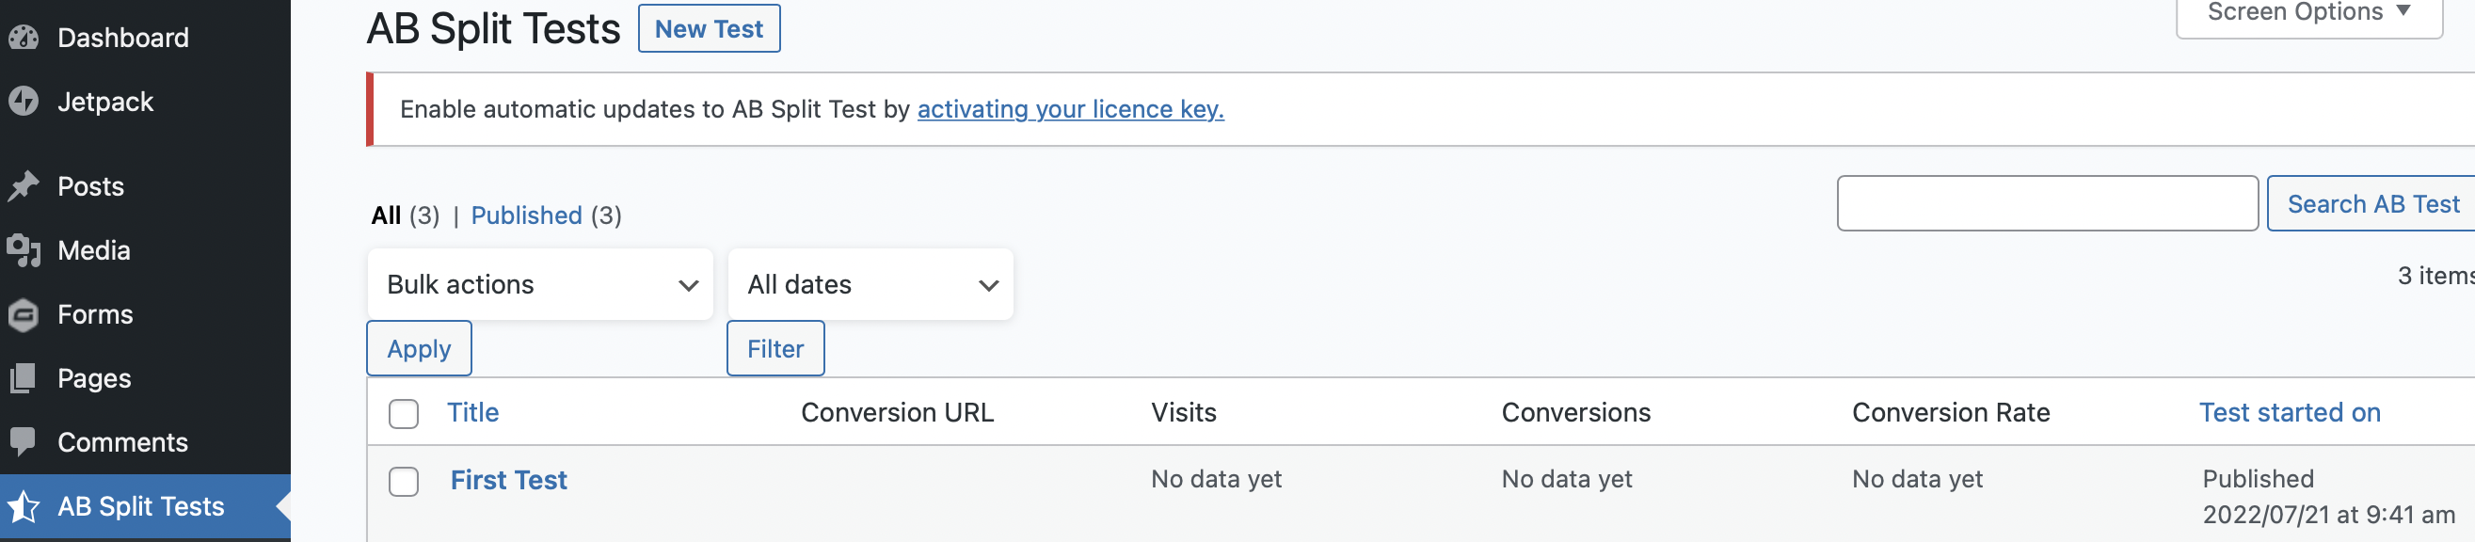Tick the select-all checkbox beside Title
Screen dimensions: 2475x542
(404, 413)
